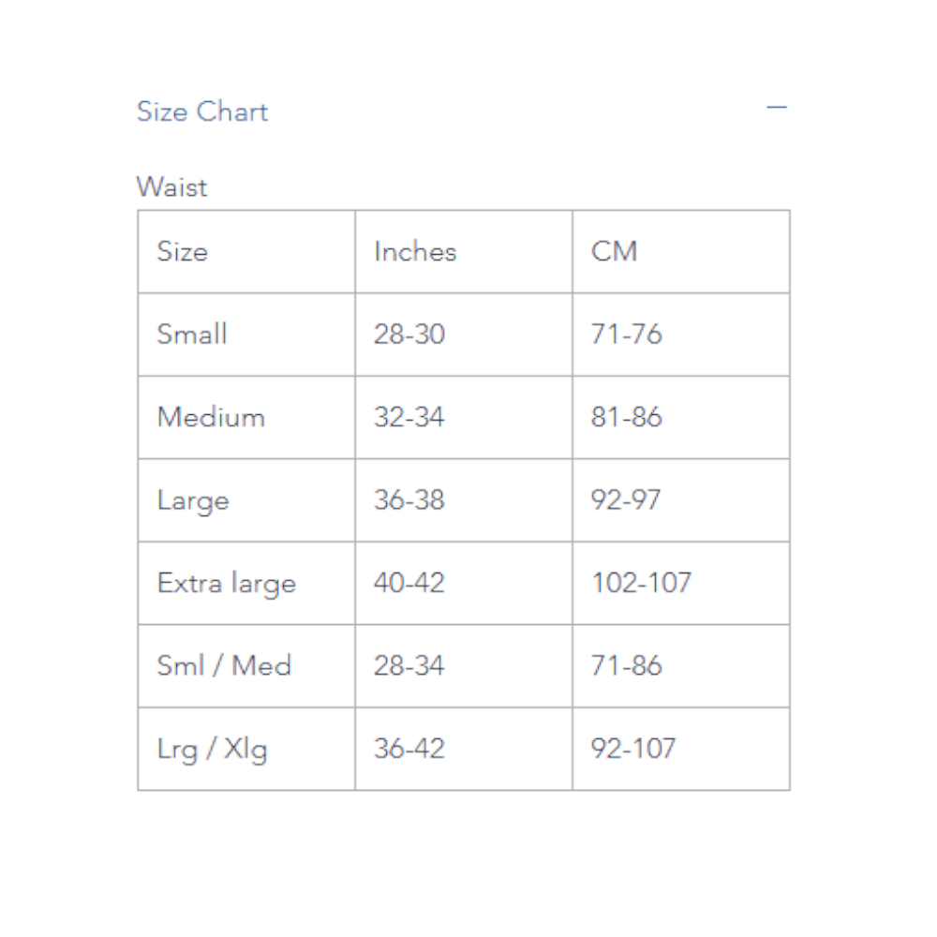Click the Small size row label
The height and width of the screenshot is (937, 937).
tap(192, 335)
